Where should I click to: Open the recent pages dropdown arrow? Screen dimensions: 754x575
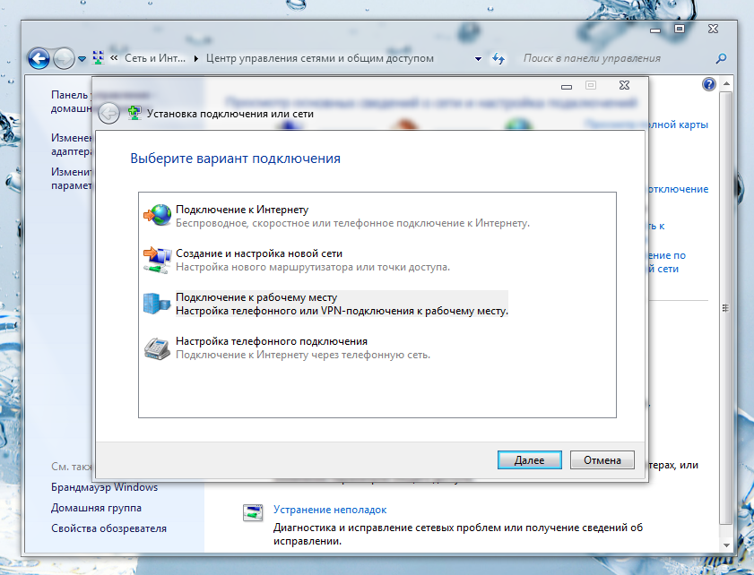pyautogui.click(x=82, y=59)
